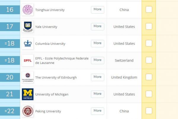This screenshot has height=119, width=178.
Task: Open More dropdown for Columbia University
Action: [x=97, y=43]
